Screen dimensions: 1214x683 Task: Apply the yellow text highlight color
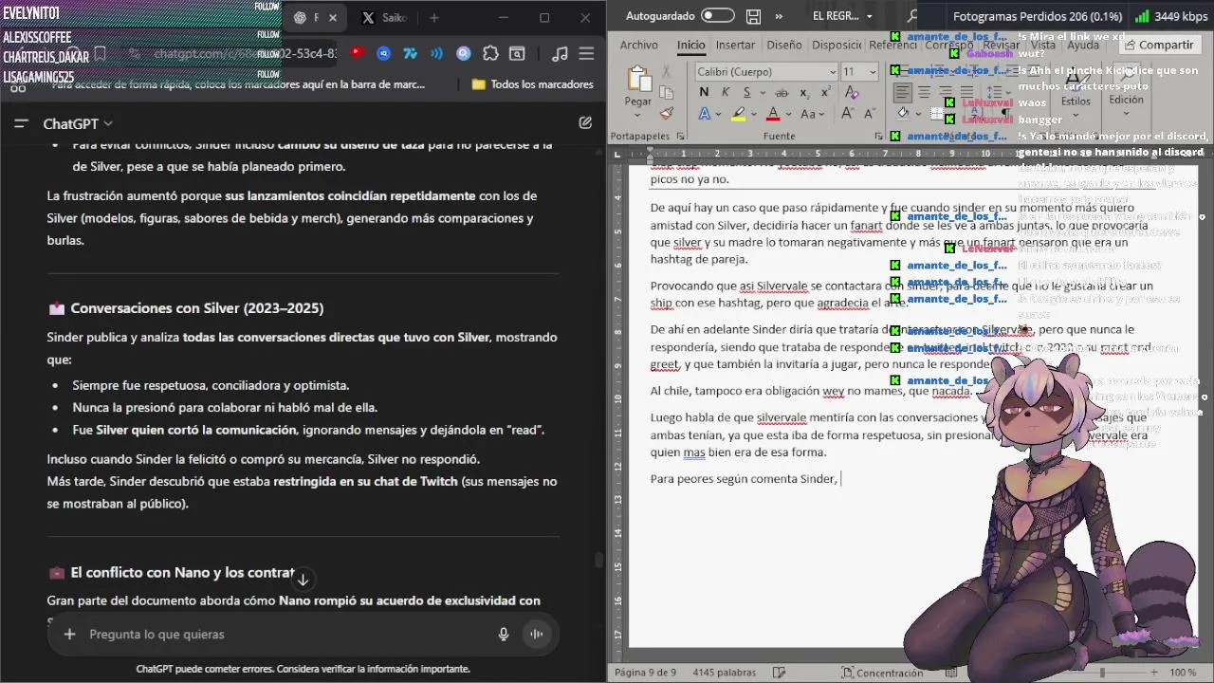tap(738, 114)
